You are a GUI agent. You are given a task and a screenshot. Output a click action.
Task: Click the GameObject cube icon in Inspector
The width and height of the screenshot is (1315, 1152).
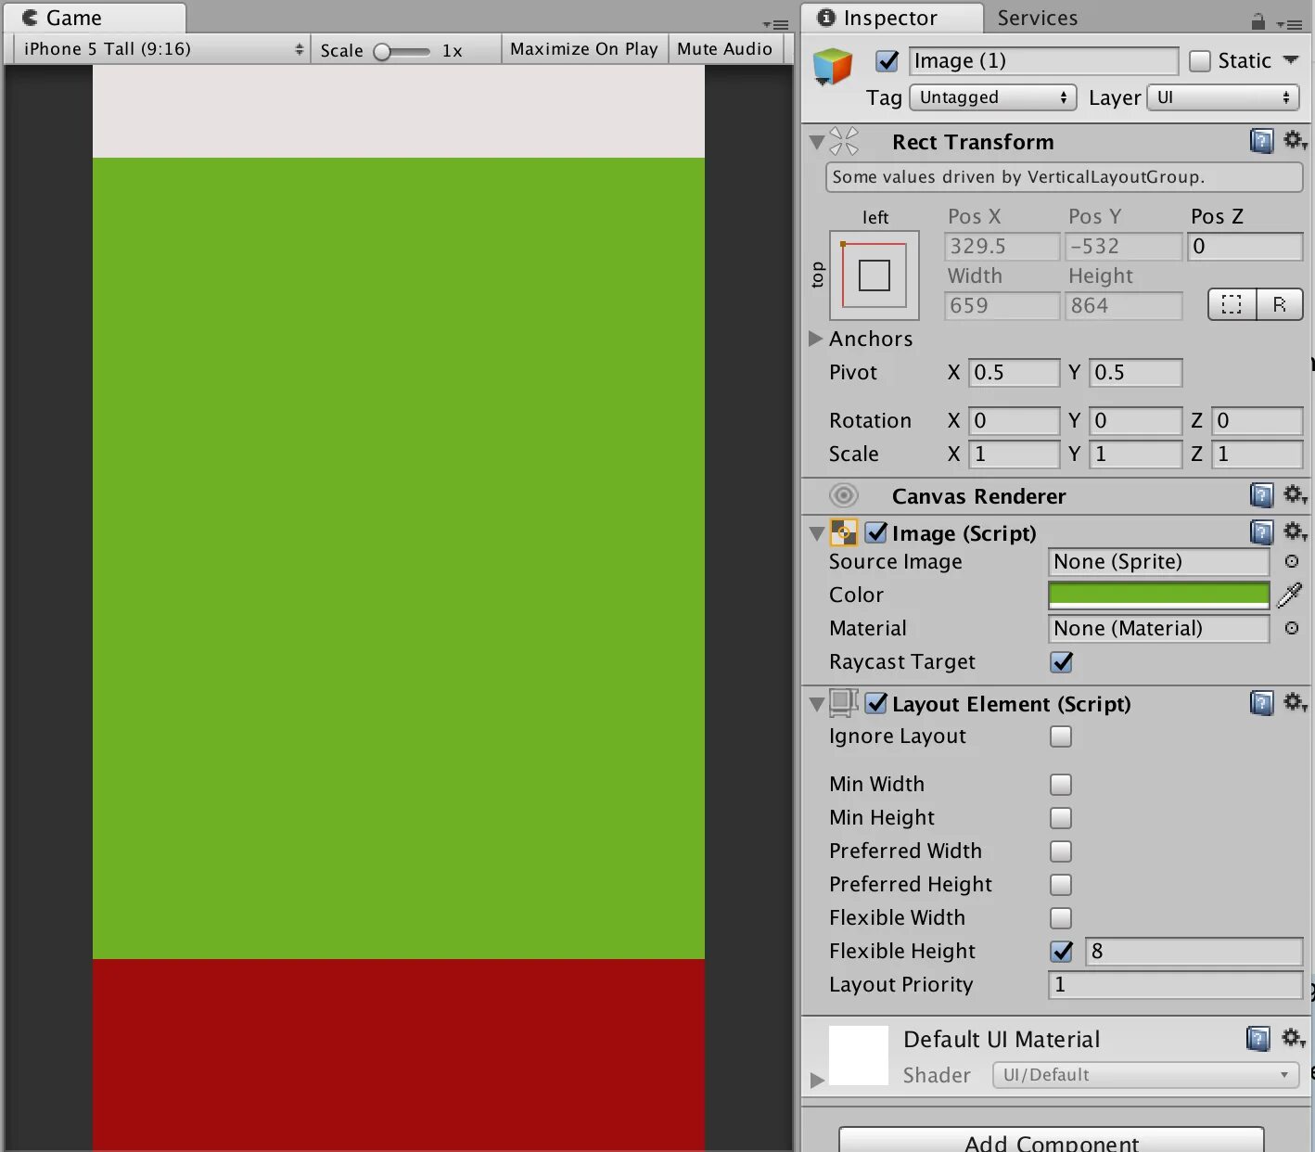point(832,67)
